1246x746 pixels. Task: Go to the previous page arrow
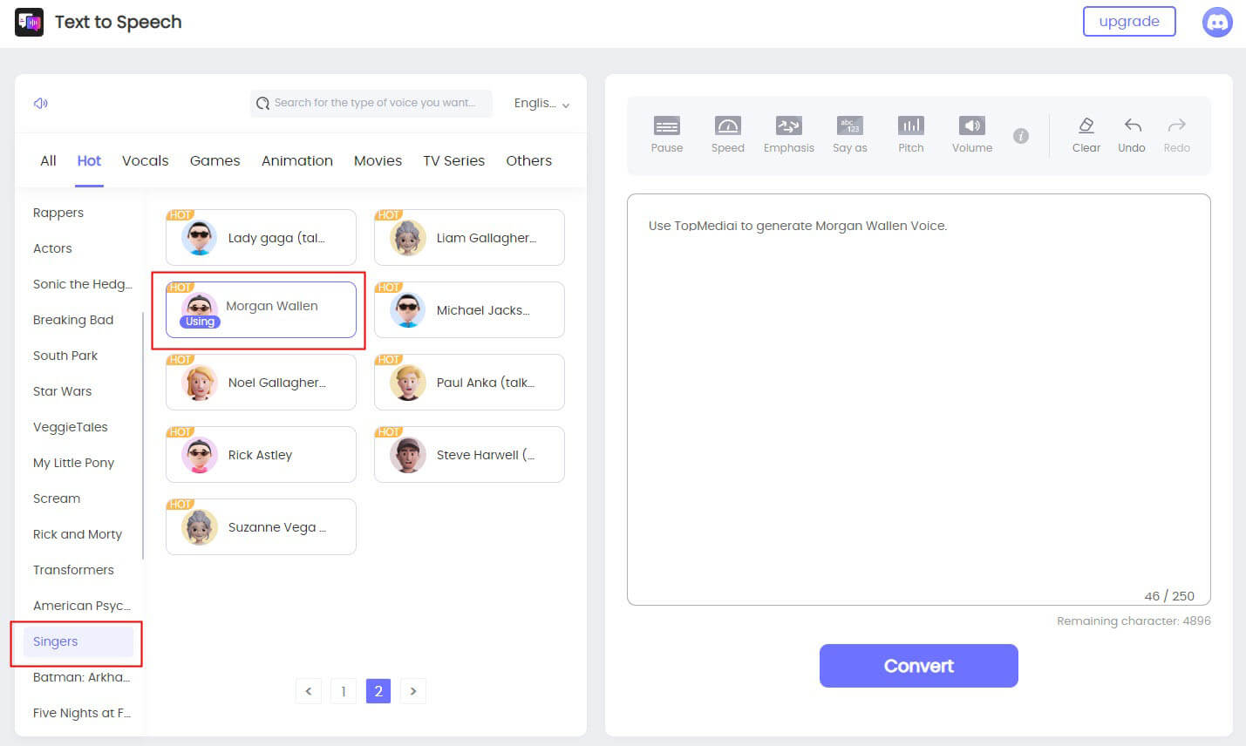(x=309, y=691)
